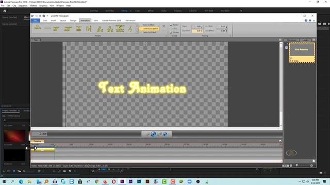Click the Title panel tab above the canvas

tap(36, 40)
